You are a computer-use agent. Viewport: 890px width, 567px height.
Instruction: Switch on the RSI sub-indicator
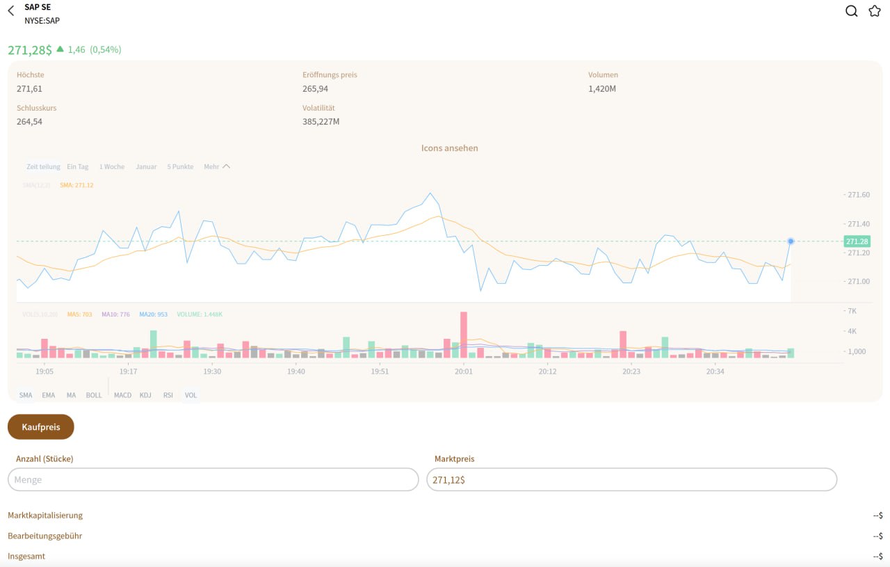[x=168, y=395]
